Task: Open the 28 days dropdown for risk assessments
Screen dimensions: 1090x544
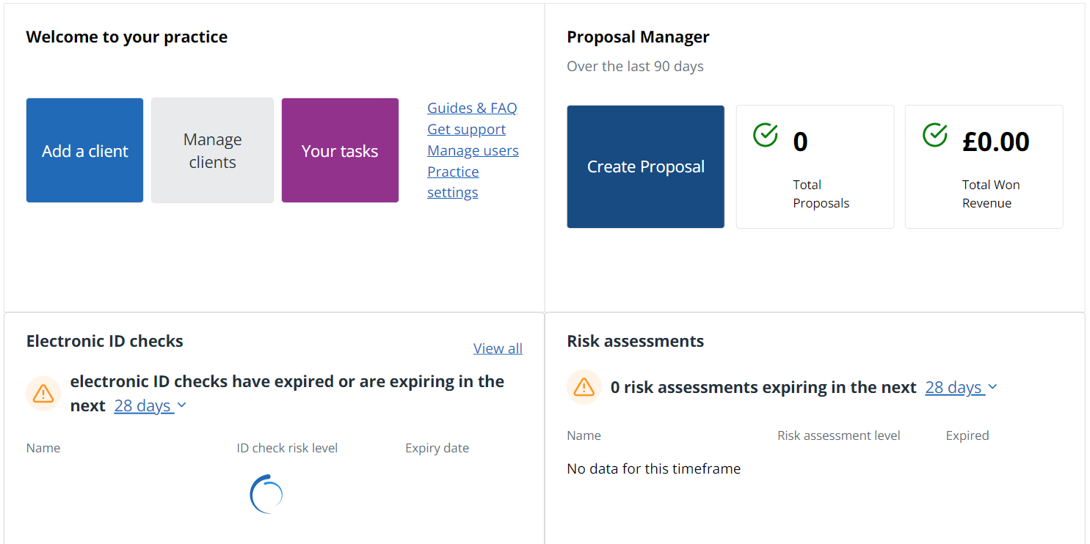Action: coord(961,387)
